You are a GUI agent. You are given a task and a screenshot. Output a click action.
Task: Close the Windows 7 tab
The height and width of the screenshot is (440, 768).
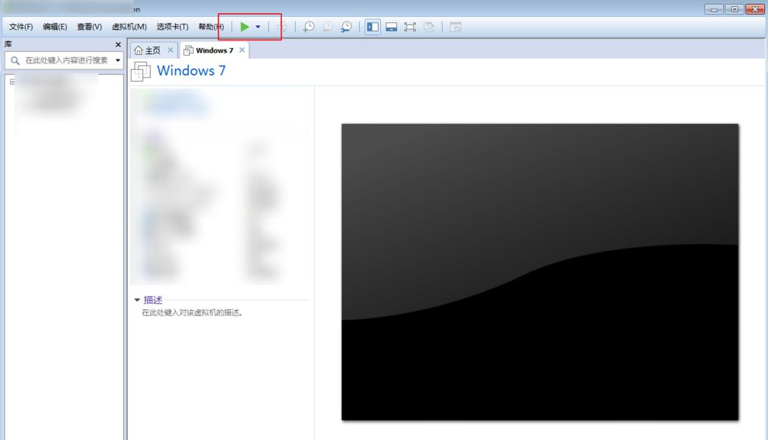click(242, 50)
